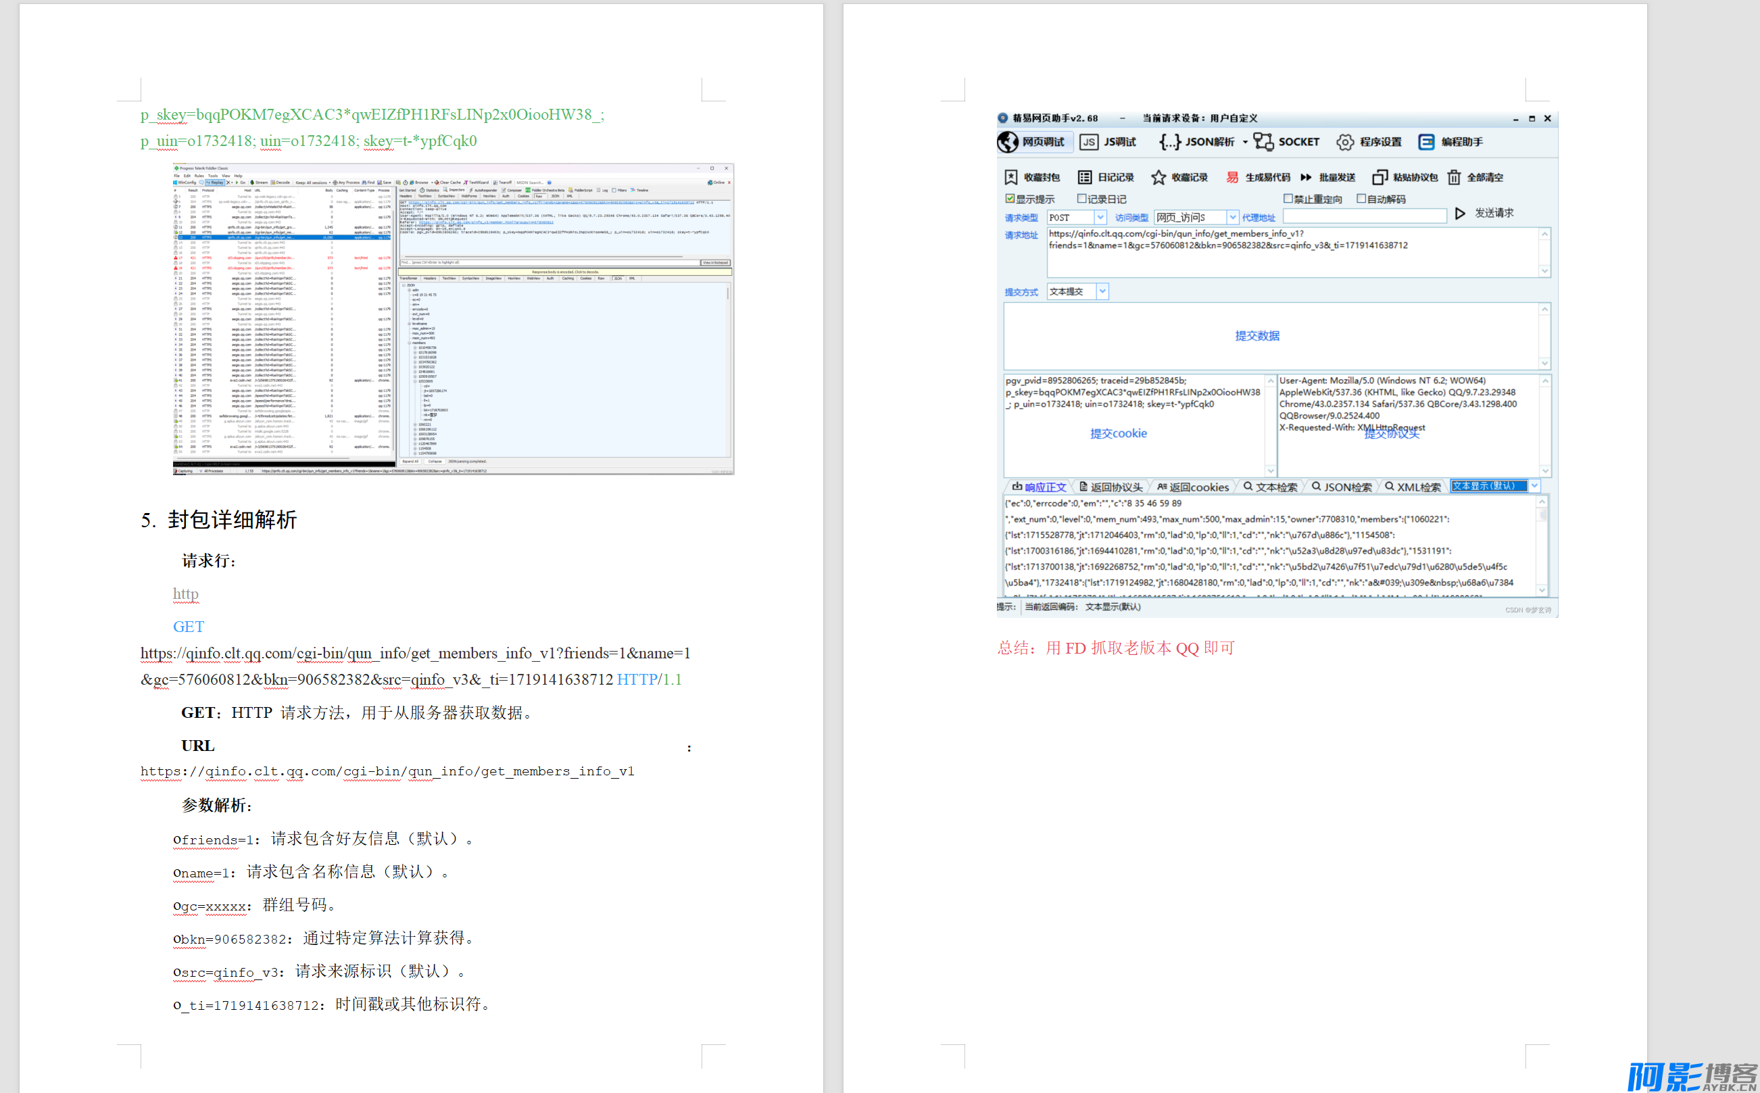Check the 禁止重定向 checkbox
The width and height of the screenshot is (1760, 1093).
1288,199
